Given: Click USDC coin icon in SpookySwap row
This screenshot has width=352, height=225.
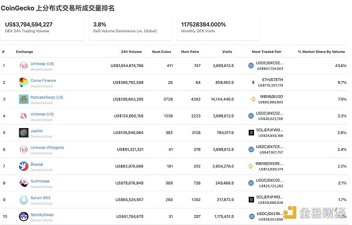Looking at the screenshot, I should coord(252,216).
